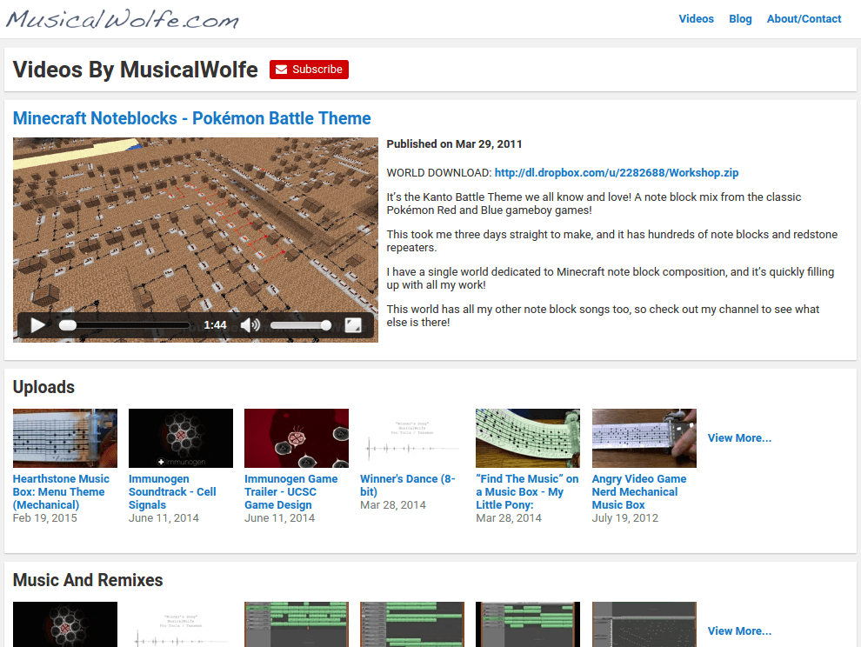Click the speaker icon next to volume bar
The width and height of the screenshot is (861, 647).
tap(250, 324)
